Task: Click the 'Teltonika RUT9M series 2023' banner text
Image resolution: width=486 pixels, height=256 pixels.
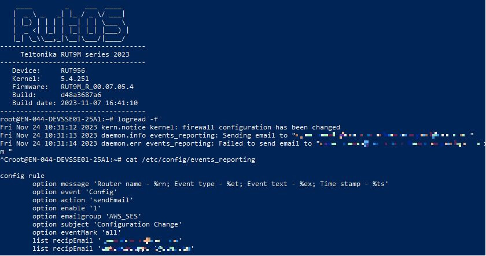Action: 75,54
